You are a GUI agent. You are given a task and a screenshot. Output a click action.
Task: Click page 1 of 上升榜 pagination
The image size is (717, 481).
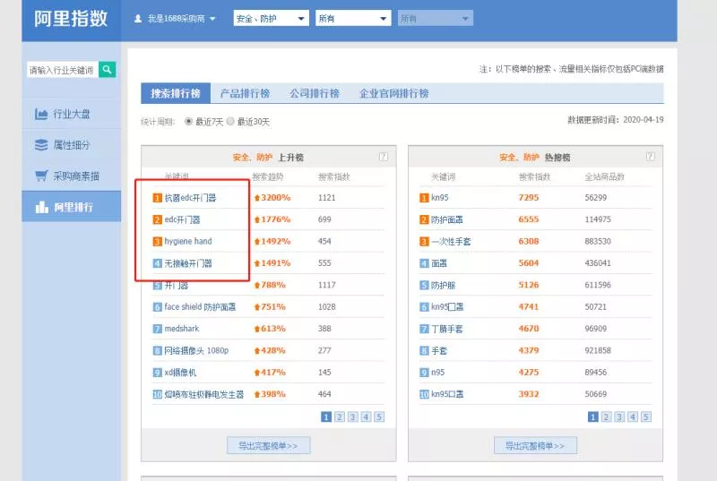(x=326, y=417)
